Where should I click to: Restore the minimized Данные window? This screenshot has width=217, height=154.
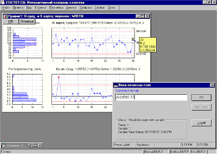pyautogui.click(x=30, y=145)
